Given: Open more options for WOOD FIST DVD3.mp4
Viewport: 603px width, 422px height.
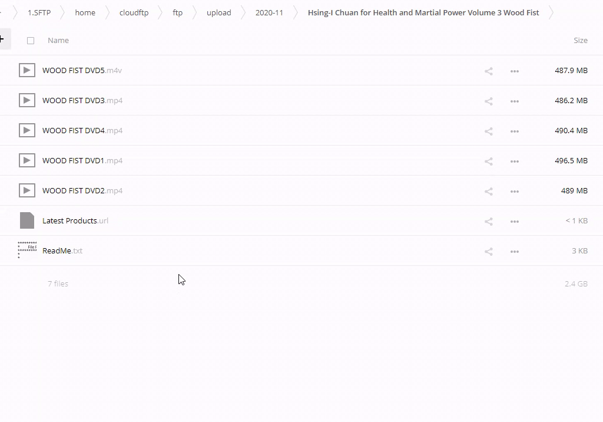Looking at the screenshot, I should click(x=514, y=101).
